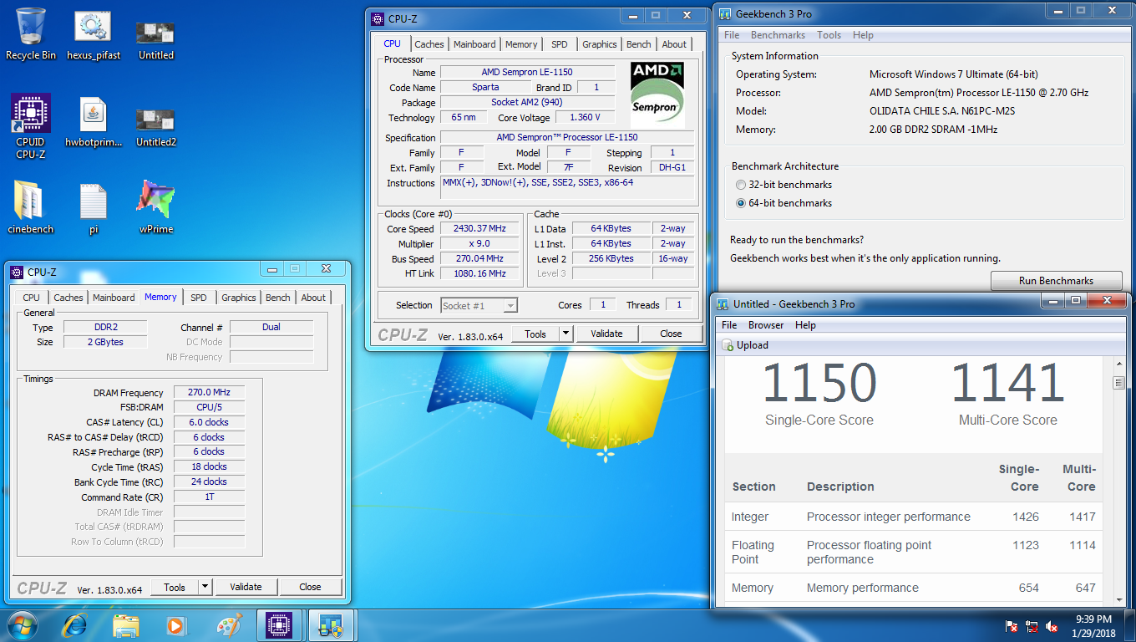Click Validate in CPU-Z Memory window
Image resolution: width=1136 pixels, height=642 pixels.
click(246, 587)
